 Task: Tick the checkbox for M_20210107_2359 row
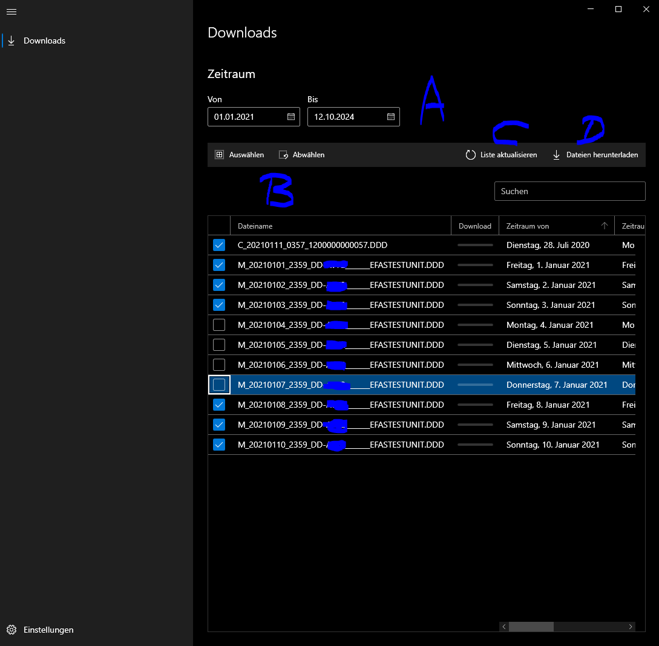pos(219,385)
